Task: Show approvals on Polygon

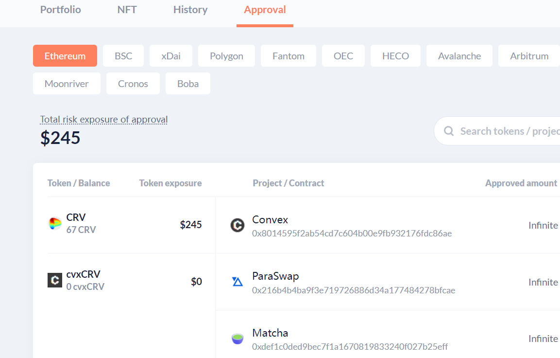Action: click(226, 56)
